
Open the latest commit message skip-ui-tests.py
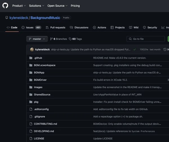91,49
